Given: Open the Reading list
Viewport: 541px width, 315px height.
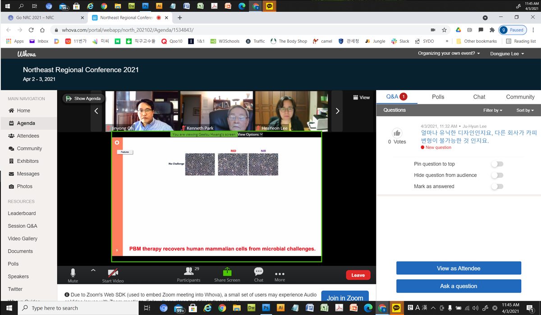Looking at the screenshot, I should click(521, 41).
